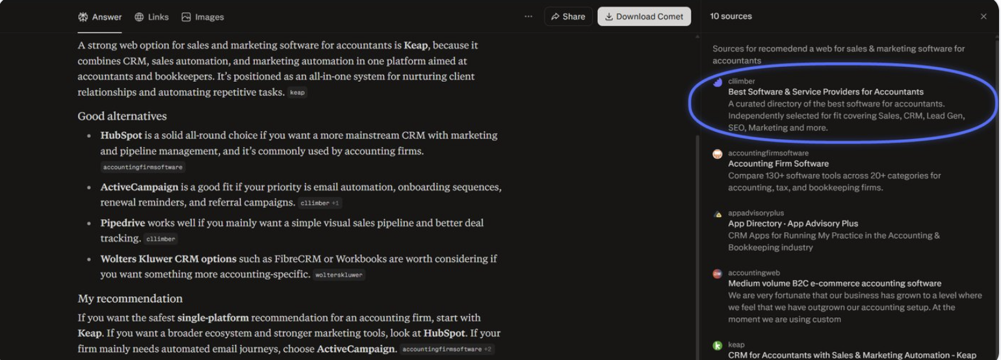Click the share arrow icon
The image size is (1001, 360).
(x=555, y=17)
